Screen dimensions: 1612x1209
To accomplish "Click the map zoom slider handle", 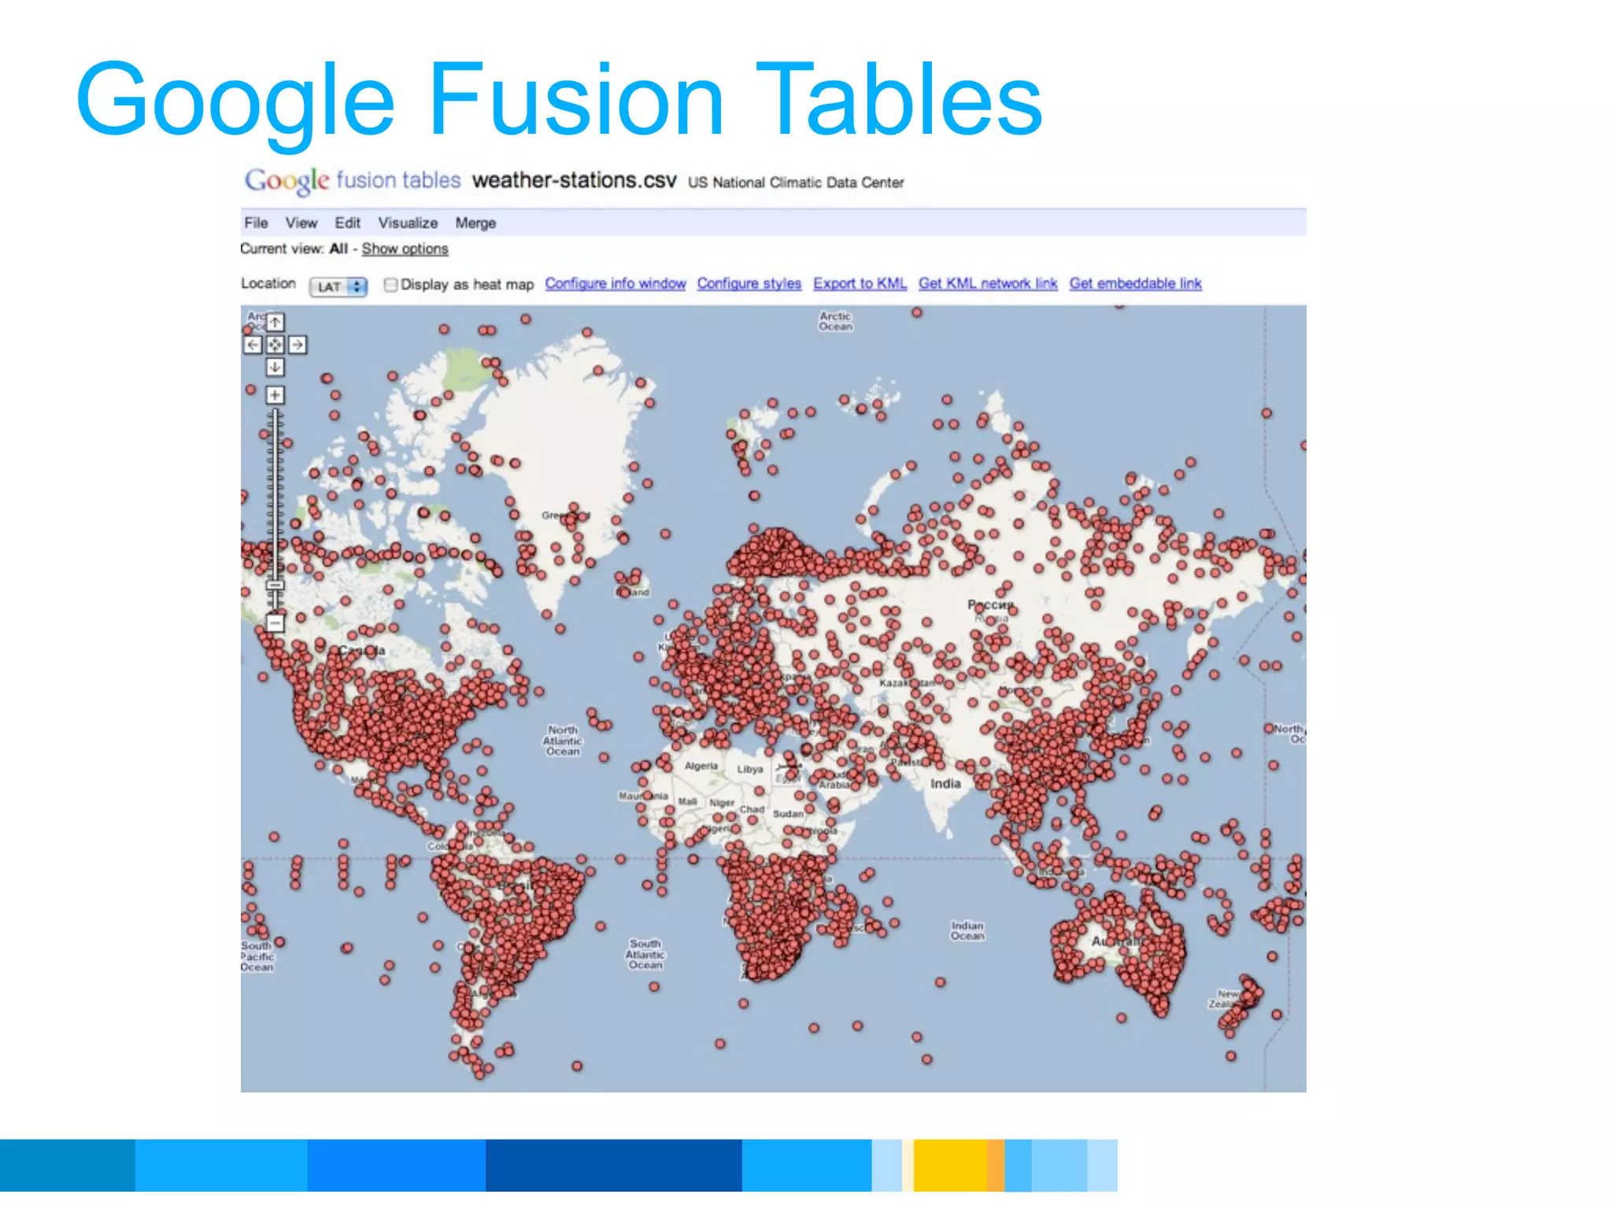I will click(x=275, y=586).
